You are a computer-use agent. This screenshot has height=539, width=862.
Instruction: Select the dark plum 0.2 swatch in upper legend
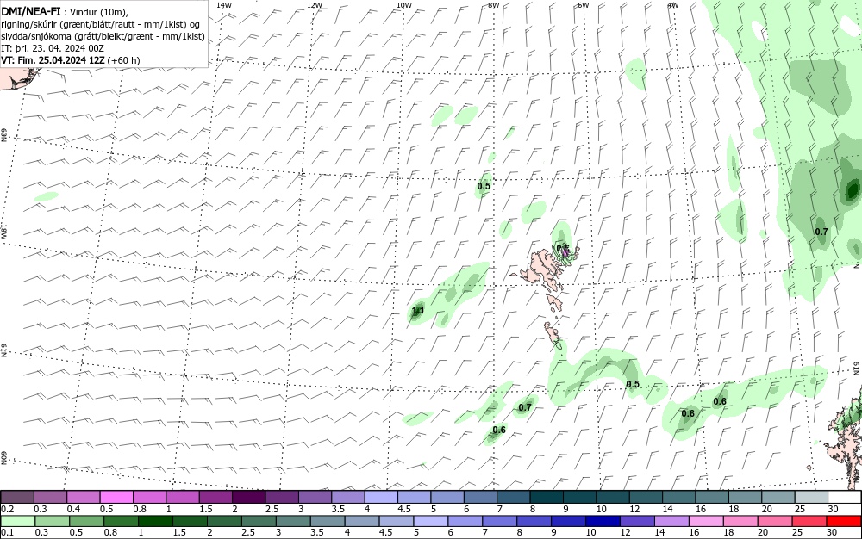(x=17, y=498)
